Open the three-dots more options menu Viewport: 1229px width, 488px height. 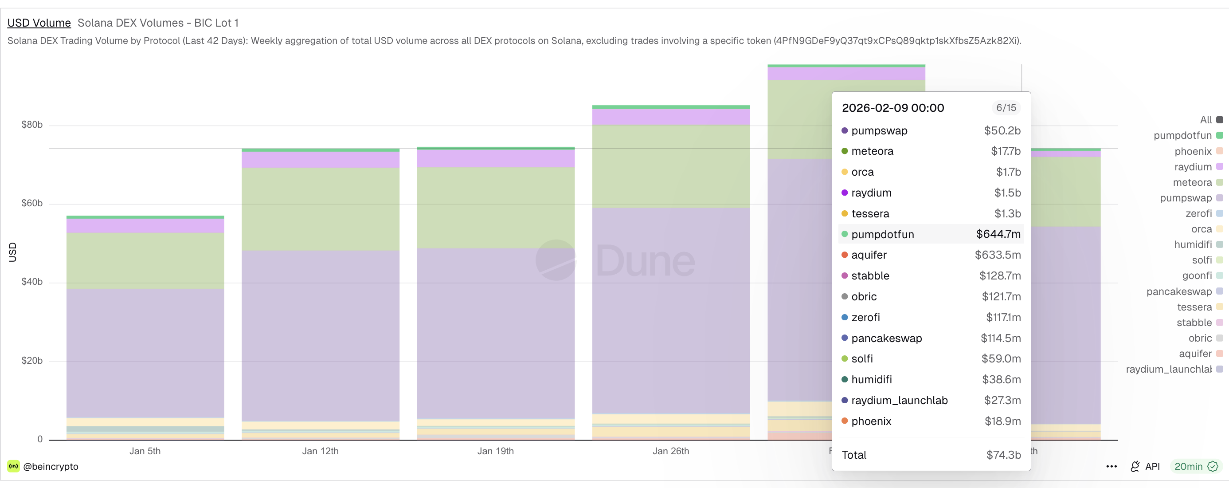click(1111, 467)
